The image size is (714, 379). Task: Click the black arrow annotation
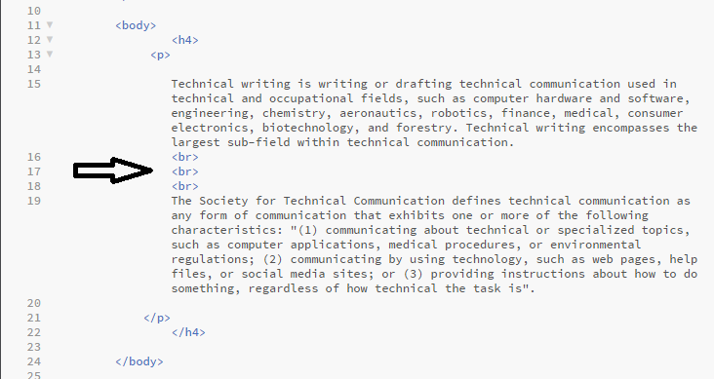pyautogui.click(x=113, y=171)
